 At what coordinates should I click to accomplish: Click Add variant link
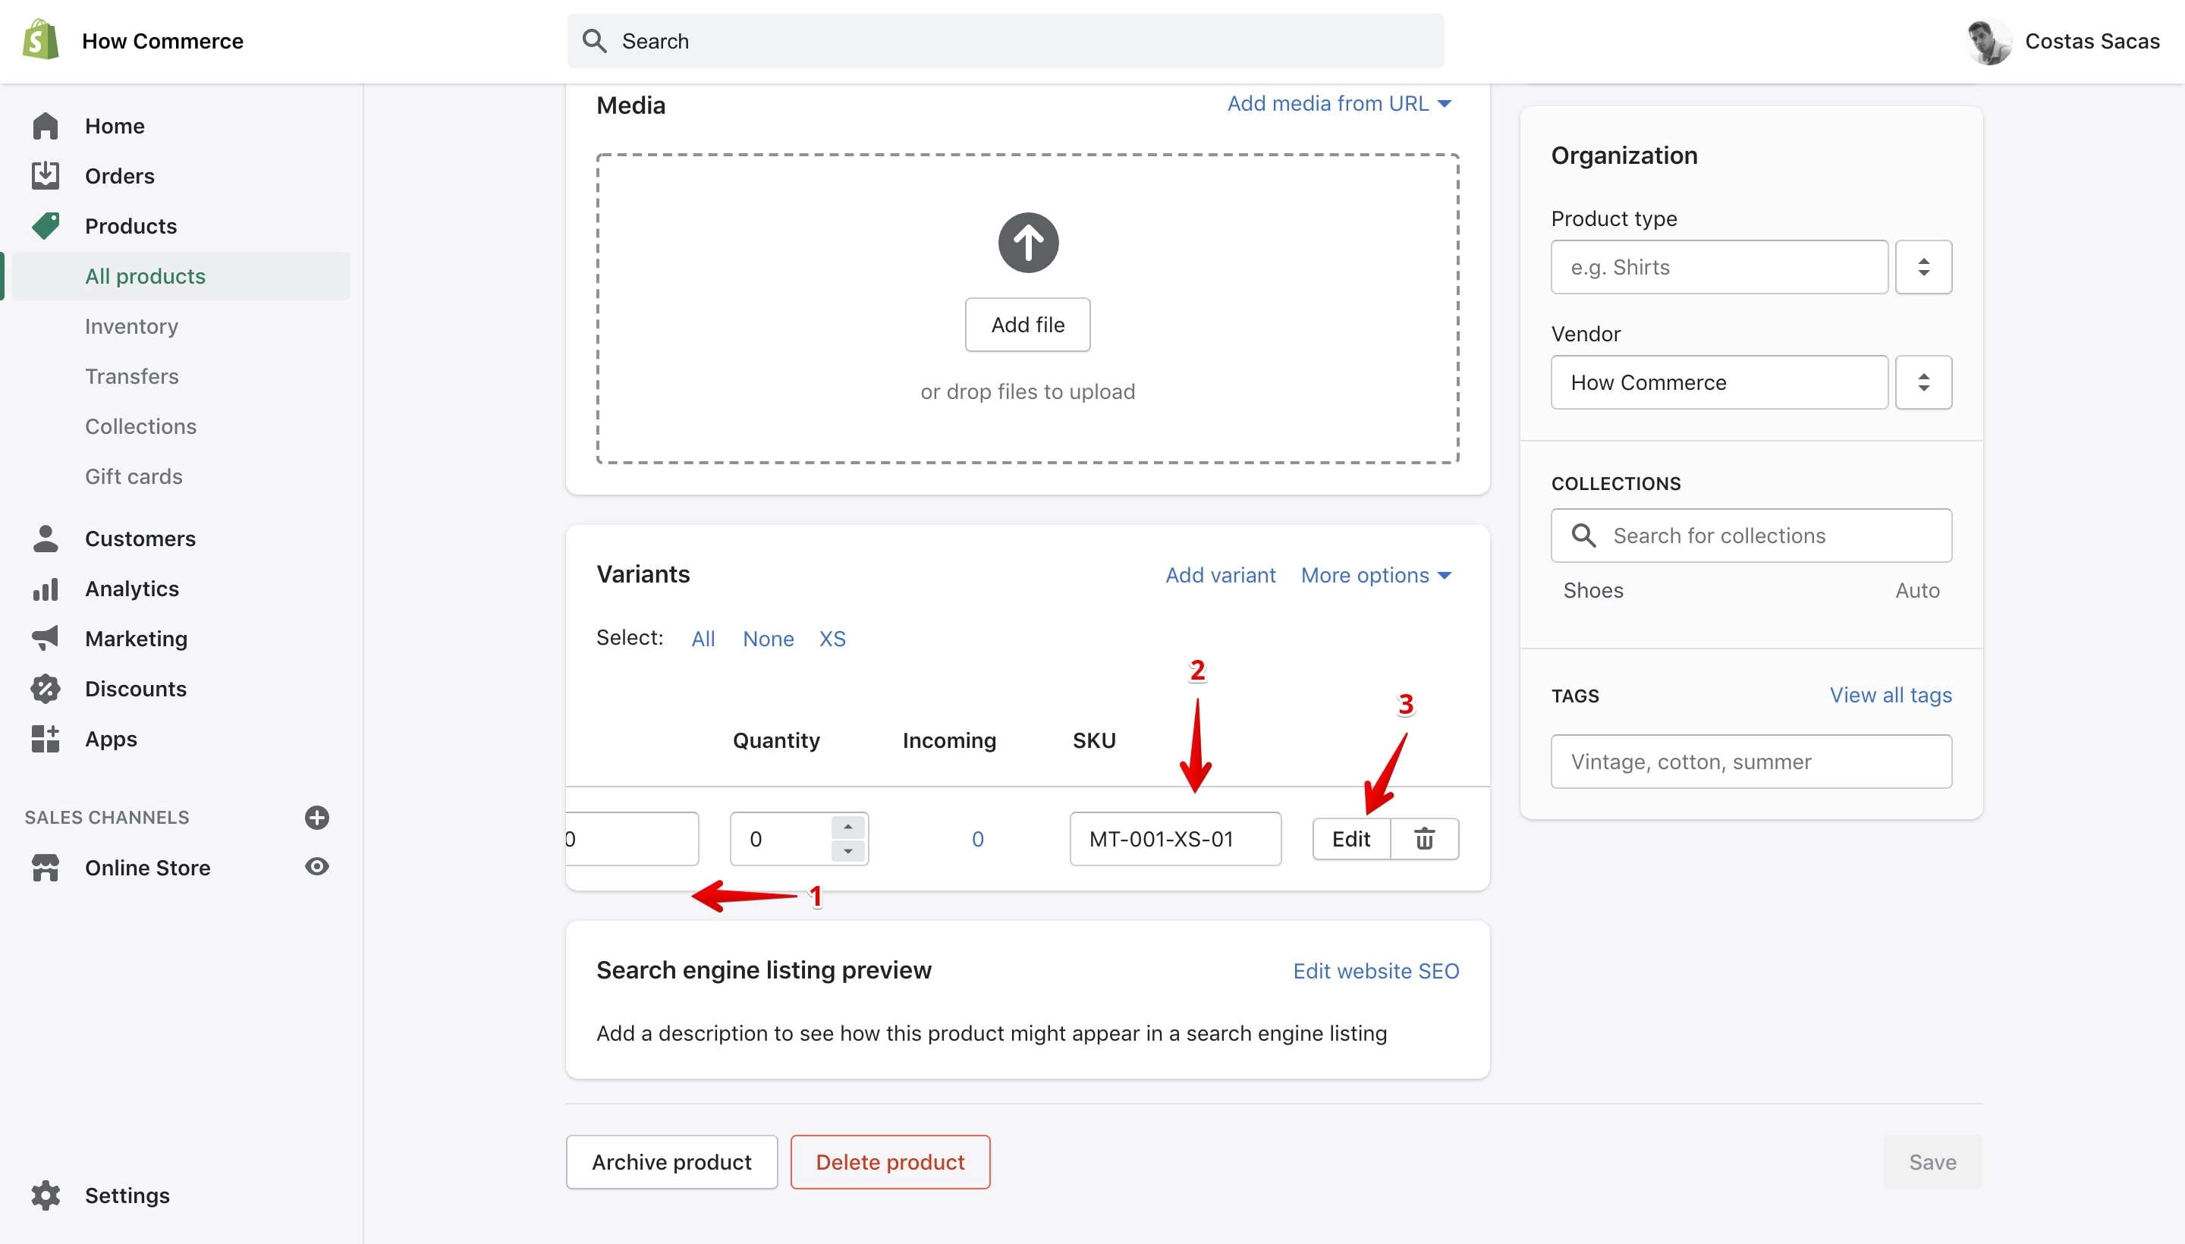tap(1220, 575)
